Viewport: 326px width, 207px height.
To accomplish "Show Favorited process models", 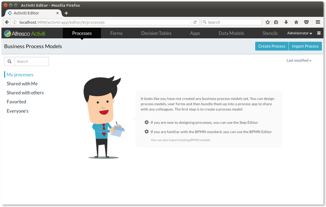I will point(17,102).
